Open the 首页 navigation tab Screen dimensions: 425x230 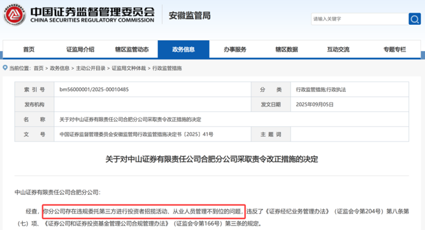tap(29, 49)
